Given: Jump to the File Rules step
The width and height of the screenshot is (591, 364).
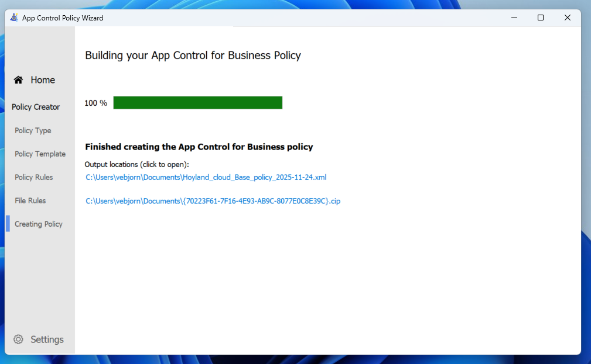Looking at the screenshot, I should click(x=30, y=200).
